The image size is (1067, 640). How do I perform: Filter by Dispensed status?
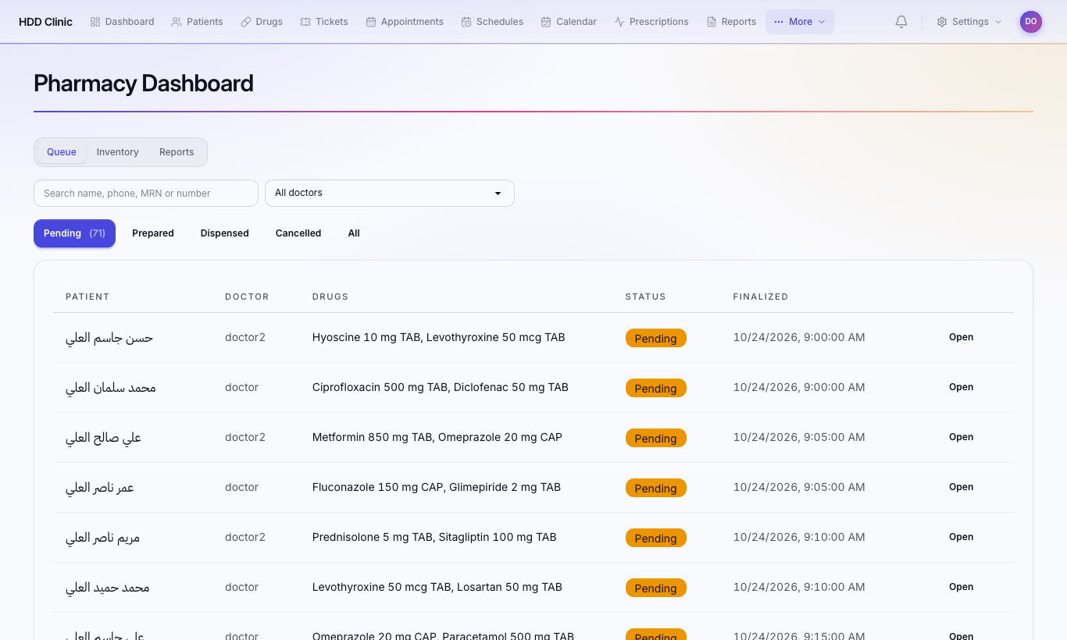225,233
